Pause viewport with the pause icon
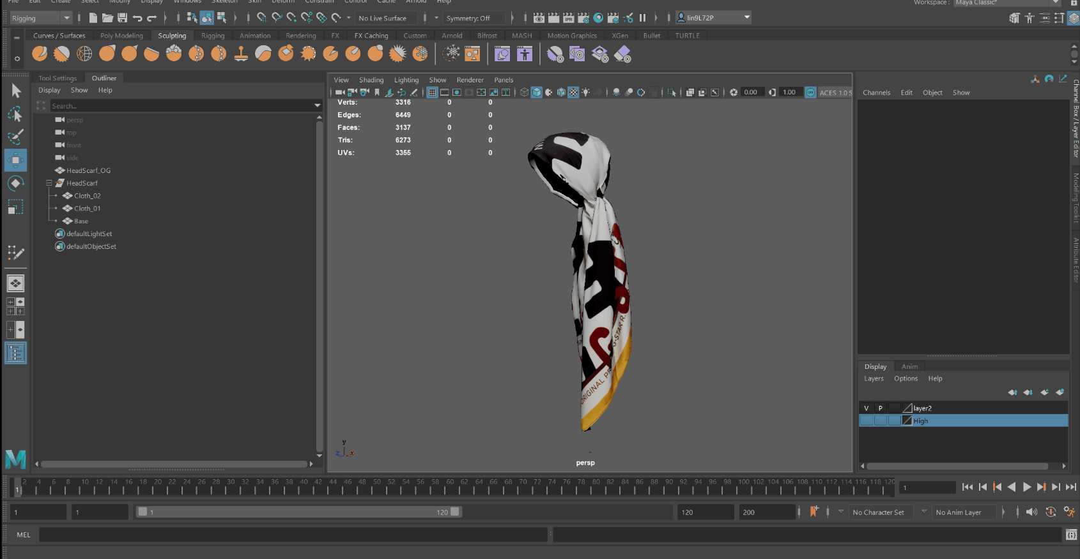 (643, 18)
